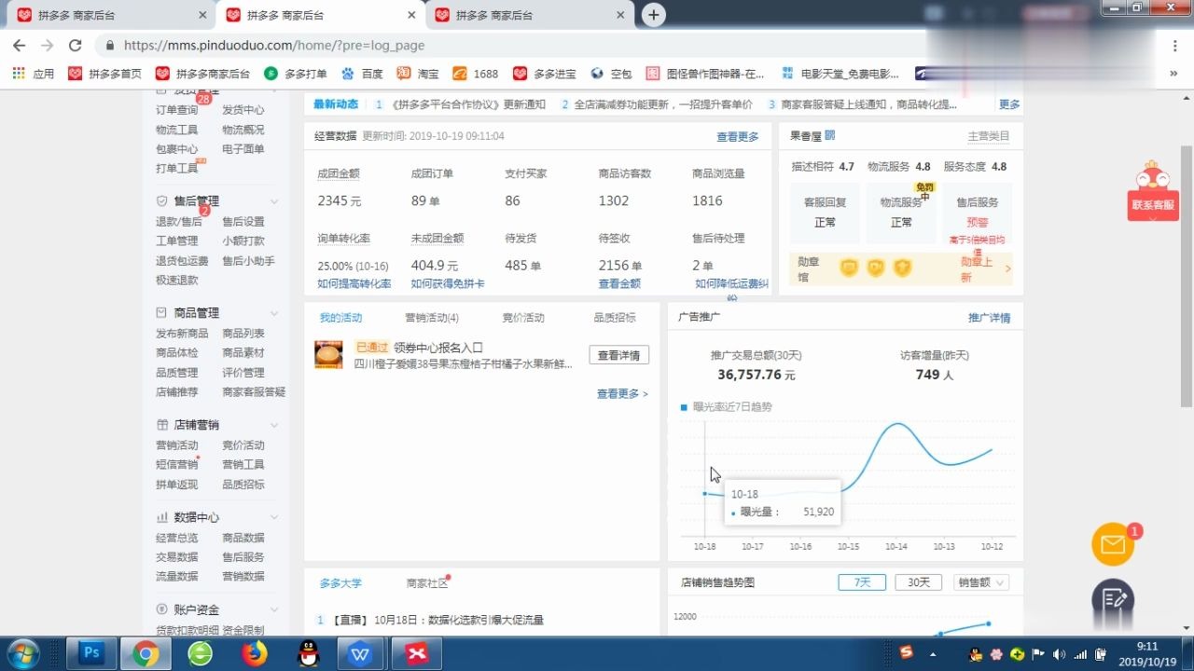
Task: Open the 淘宝 bookmark icon
Action: pyautogui.click(x=403, y=73)
